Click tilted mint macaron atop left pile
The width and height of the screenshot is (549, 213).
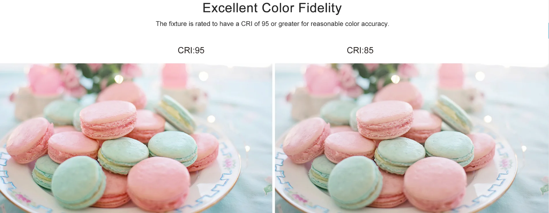(x=175, y=113)
